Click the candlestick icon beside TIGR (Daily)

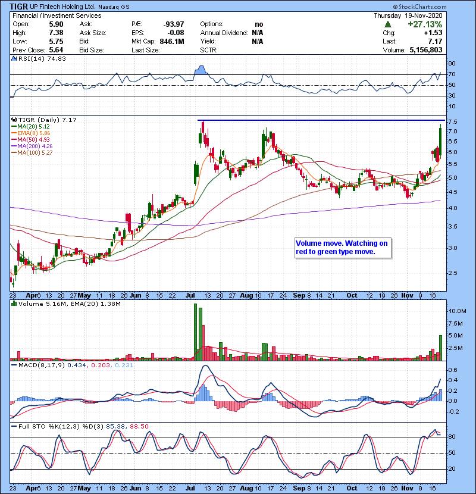14,120
